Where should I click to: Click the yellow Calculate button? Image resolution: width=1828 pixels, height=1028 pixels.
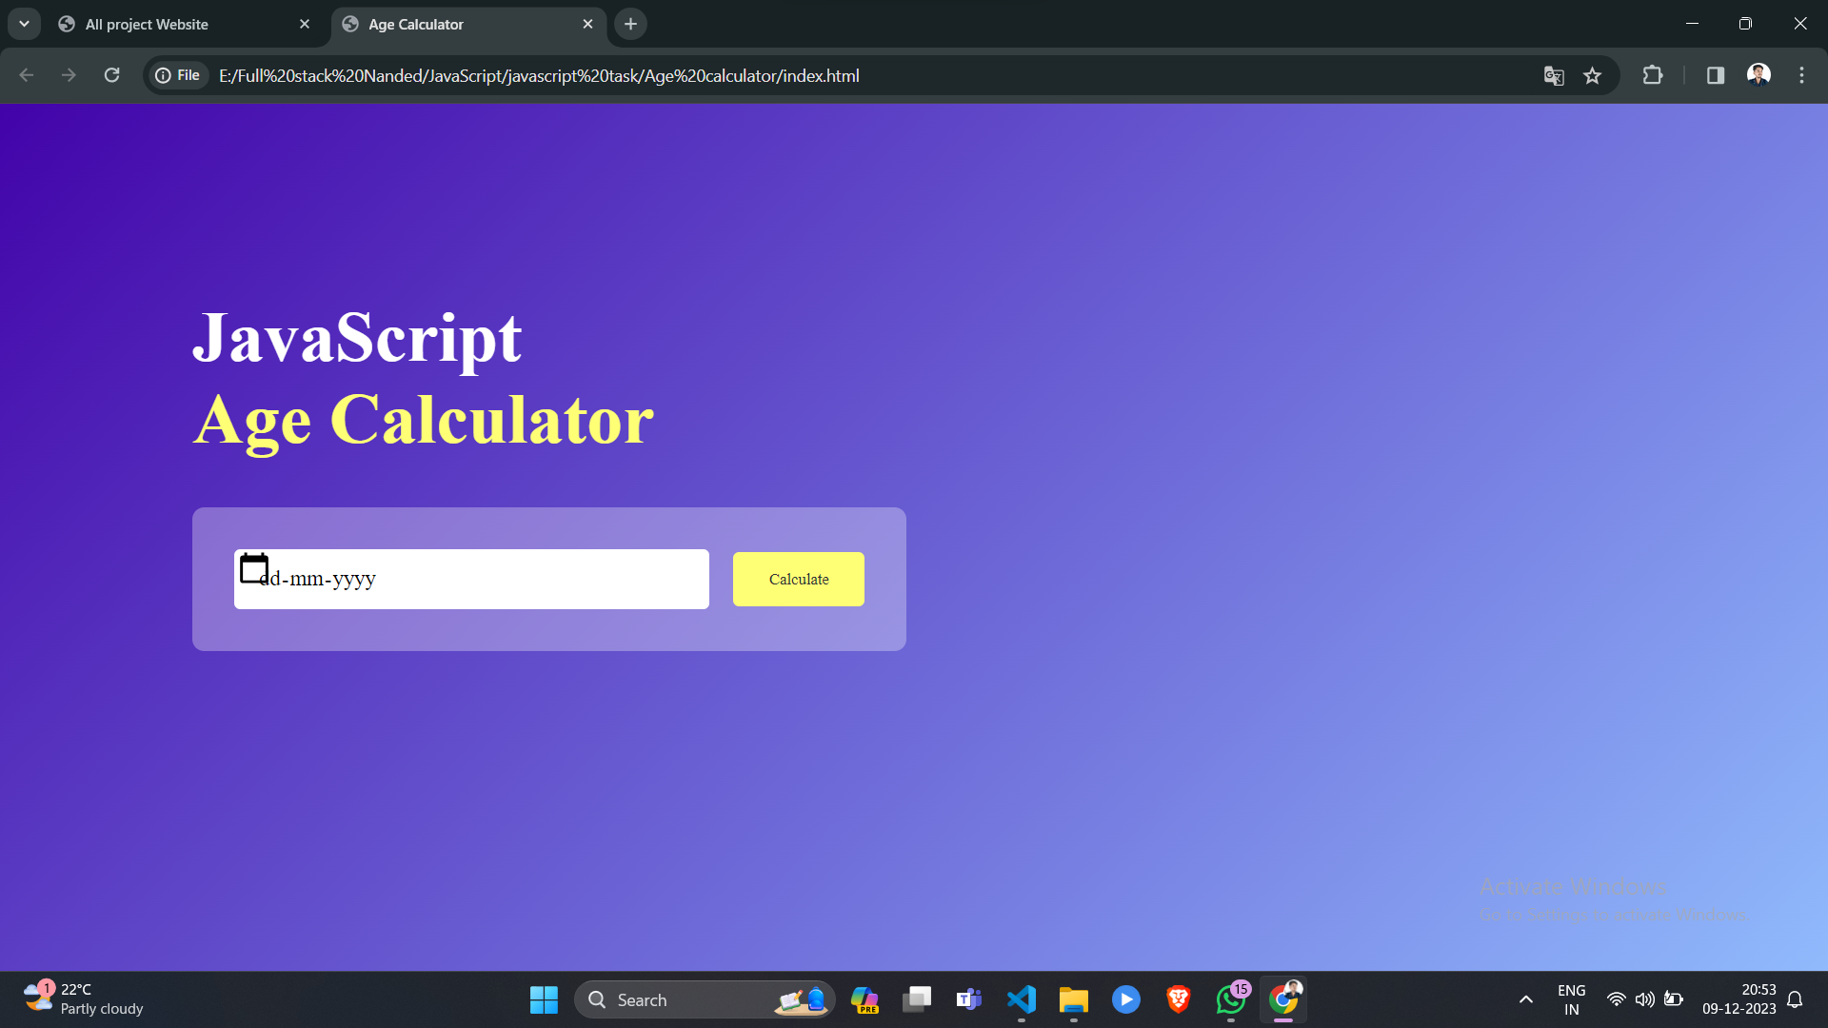[798, 579]
